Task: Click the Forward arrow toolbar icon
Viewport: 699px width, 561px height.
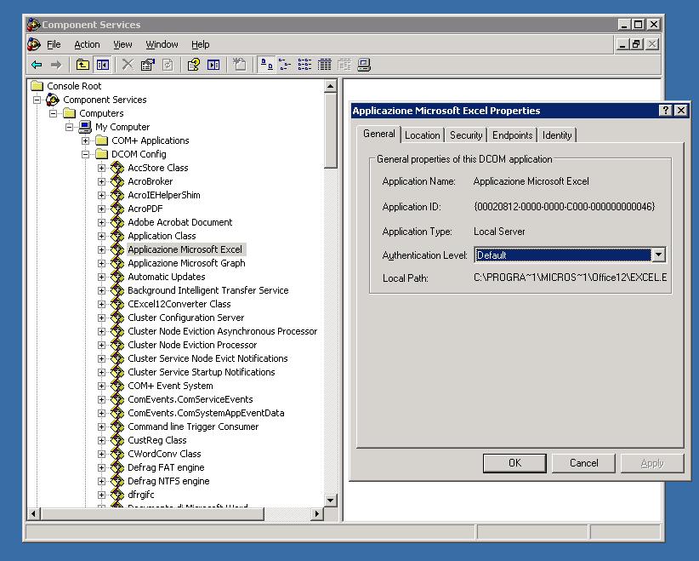Action: [56, 66]
